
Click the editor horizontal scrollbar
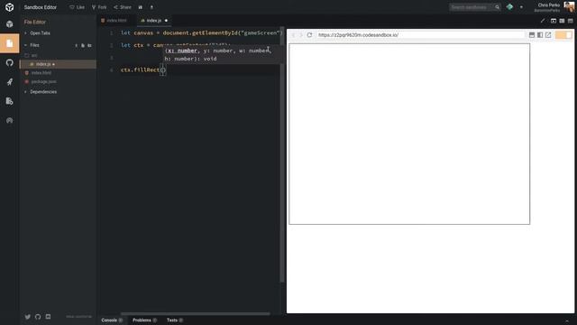(x=195, y=314)
